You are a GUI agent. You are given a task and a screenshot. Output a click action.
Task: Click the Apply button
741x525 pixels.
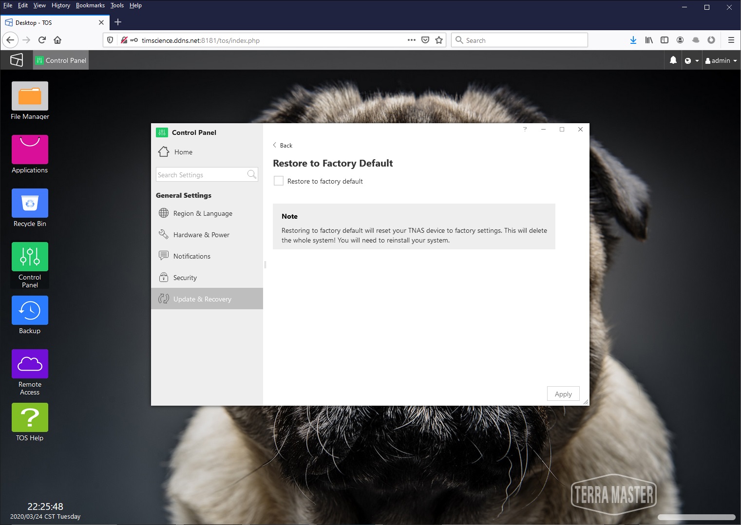click(x=563, y=394)
